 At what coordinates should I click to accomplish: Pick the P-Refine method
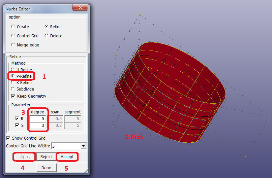13,76
